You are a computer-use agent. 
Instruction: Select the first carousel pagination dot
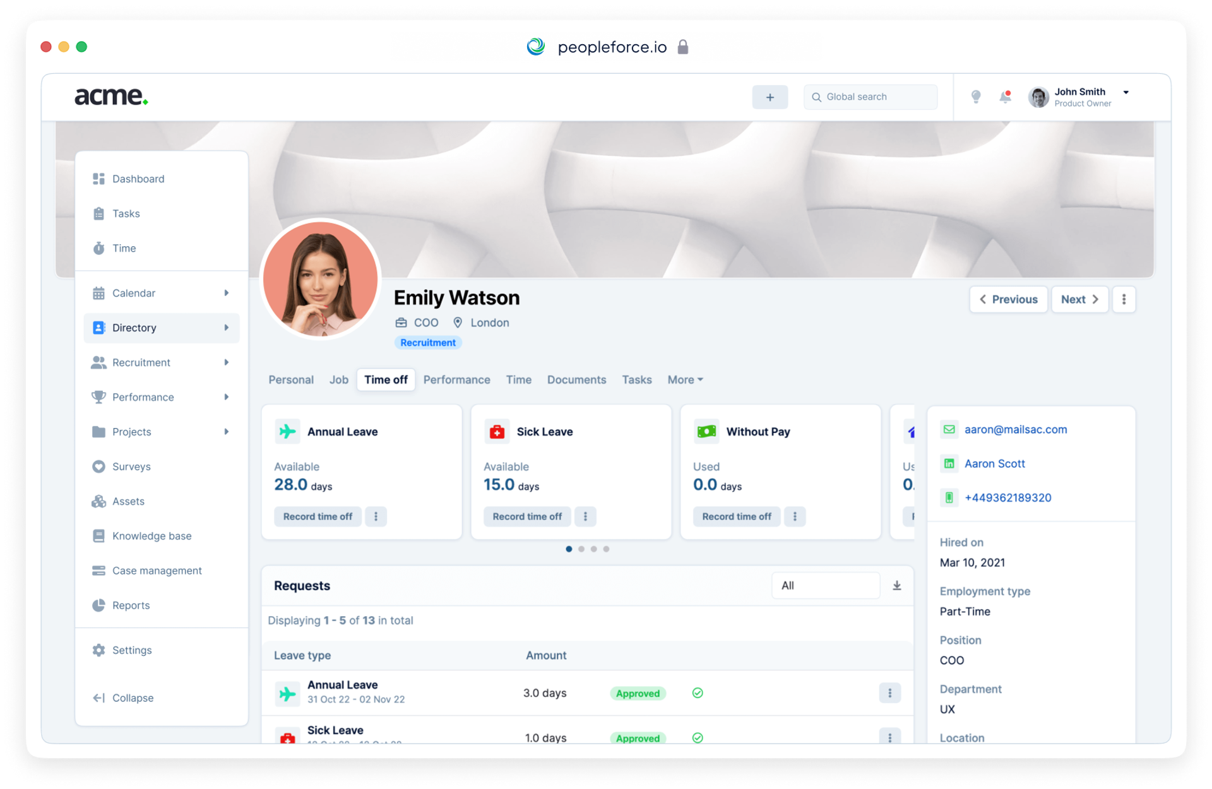[x=569, y=549]
